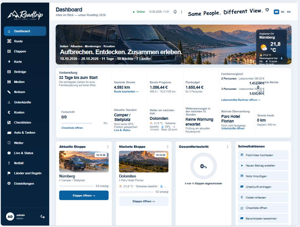This screenshot has width=300, height=227.
Task: Click the Länder und Regeln flag icon
Action: [9, 173]
